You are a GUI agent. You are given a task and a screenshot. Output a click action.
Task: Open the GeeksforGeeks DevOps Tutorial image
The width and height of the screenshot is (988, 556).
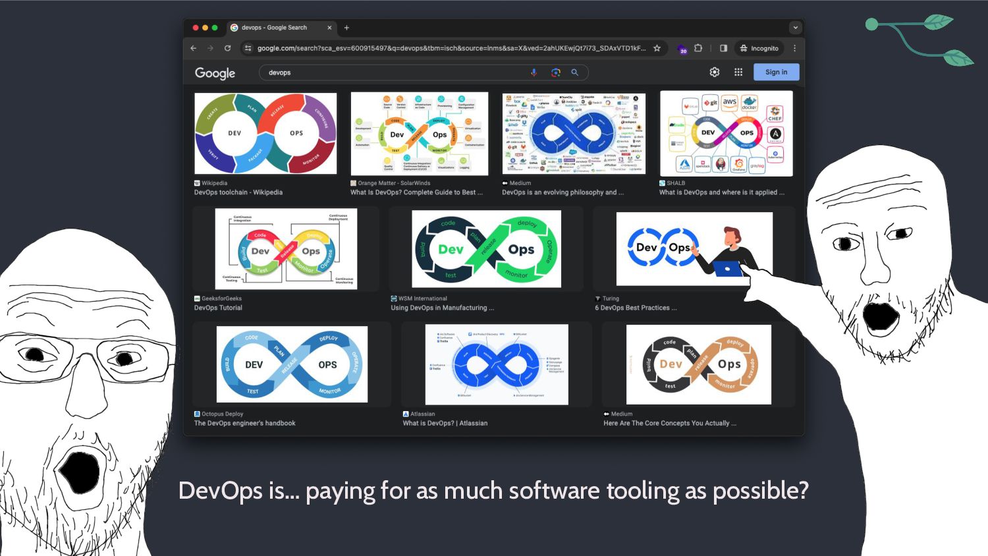[286, 249]
